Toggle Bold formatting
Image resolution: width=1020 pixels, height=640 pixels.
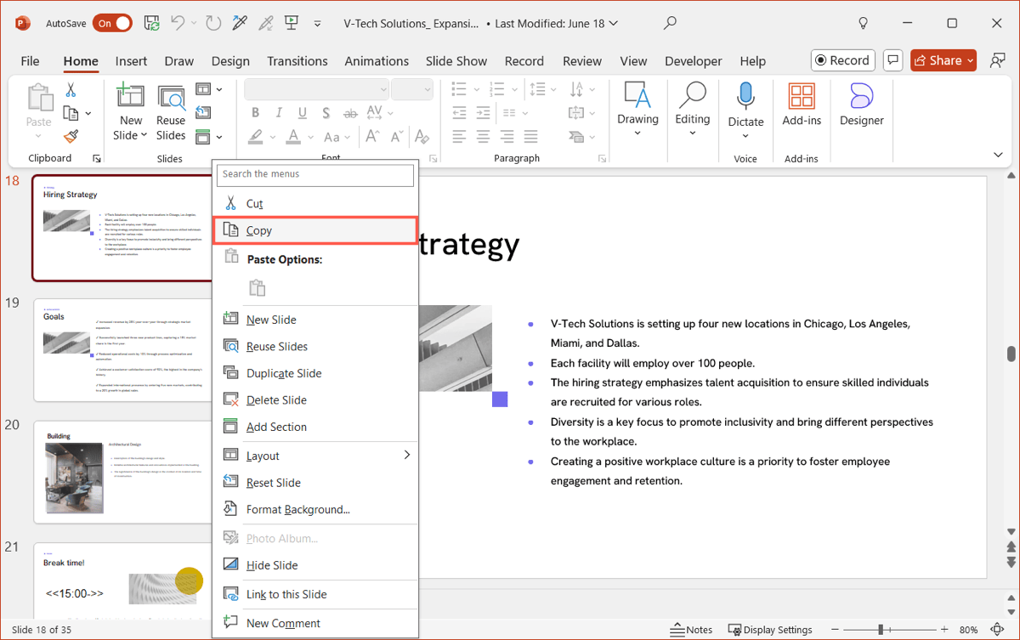point(255,112)
